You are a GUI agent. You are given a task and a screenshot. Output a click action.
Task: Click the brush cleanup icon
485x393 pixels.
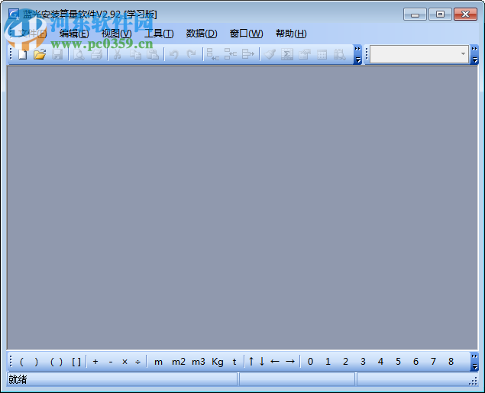click(270, 54)
